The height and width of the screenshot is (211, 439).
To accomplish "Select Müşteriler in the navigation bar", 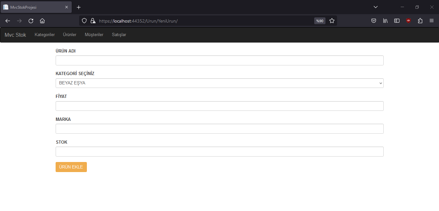I will pos(94,35).
